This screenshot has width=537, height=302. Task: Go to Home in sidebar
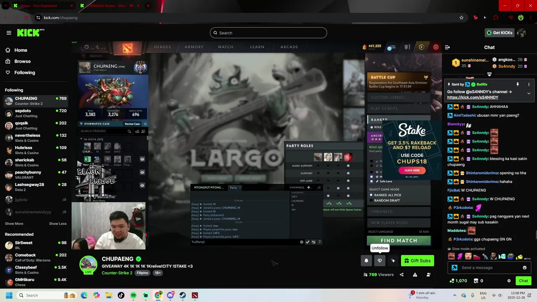coord(16,50)
